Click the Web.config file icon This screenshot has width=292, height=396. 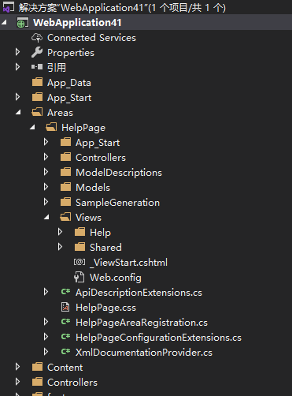79,277
